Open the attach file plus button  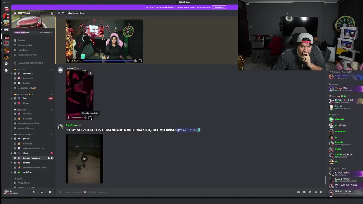tap(60, 192)
